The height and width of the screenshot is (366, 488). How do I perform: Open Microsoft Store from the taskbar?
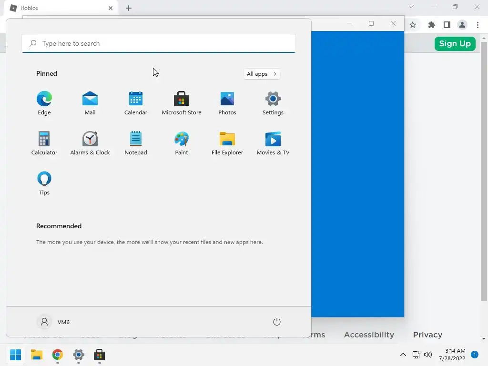point(99,355)
